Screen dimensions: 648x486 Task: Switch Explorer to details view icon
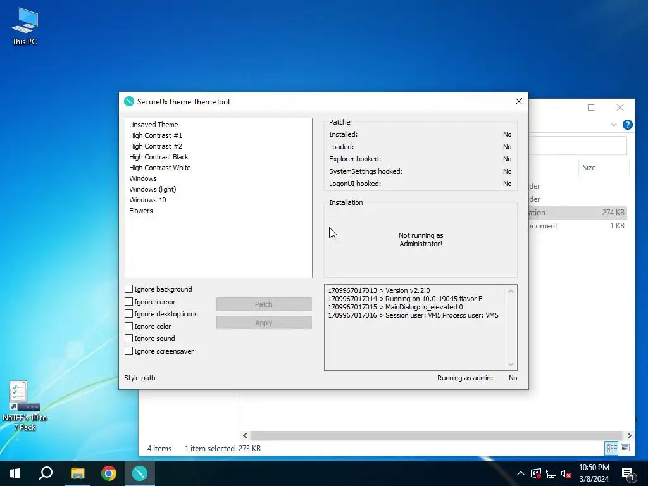click(x=612, y=448)
